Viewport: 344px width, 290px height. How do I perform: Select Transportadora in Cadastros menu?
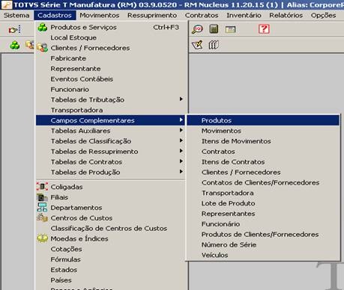pos(110,110)
